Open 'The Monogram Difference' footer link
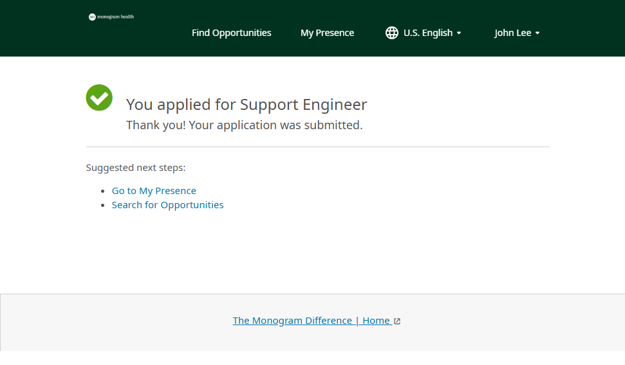 pos(292,321)
